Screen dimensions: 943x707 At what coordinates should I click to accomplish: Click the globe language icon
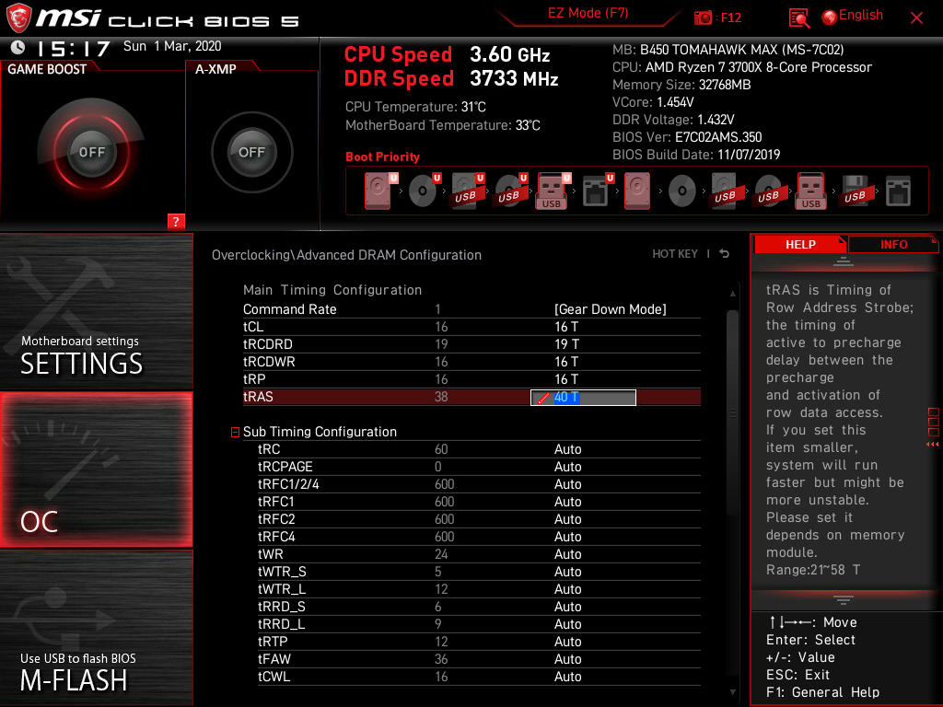(830, 17)
